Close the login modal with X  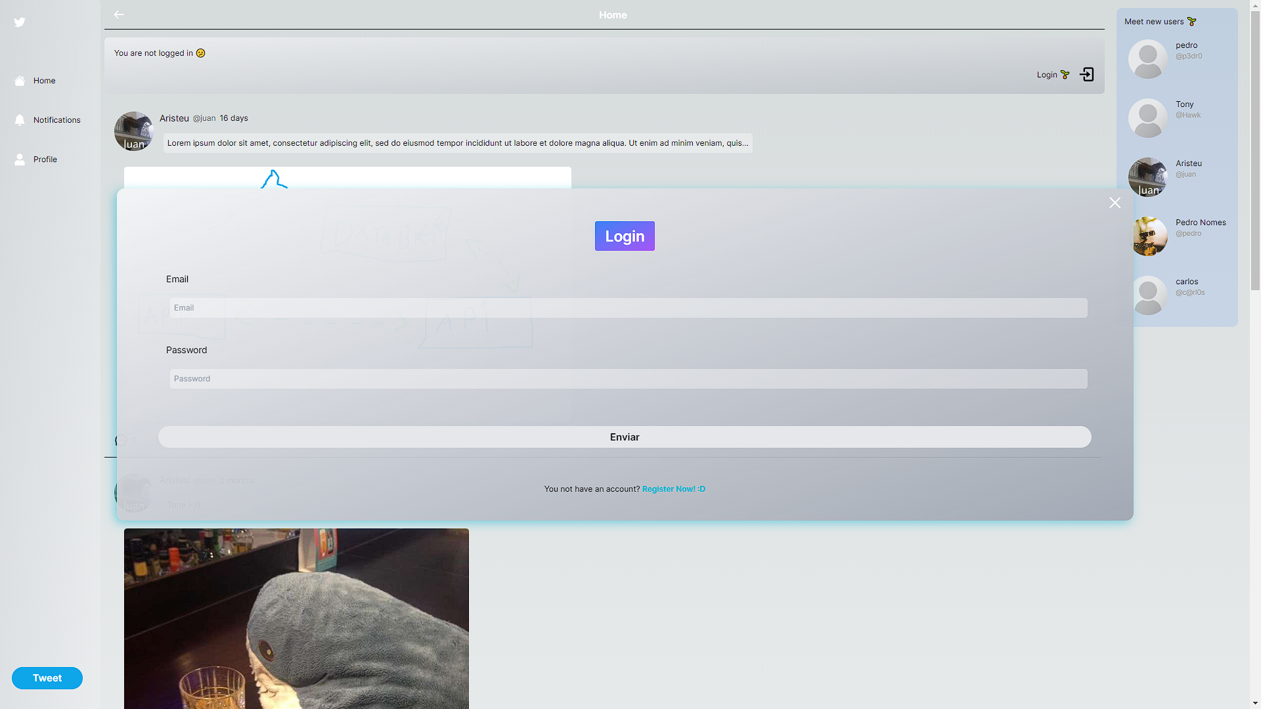(x=1115, y=203)
